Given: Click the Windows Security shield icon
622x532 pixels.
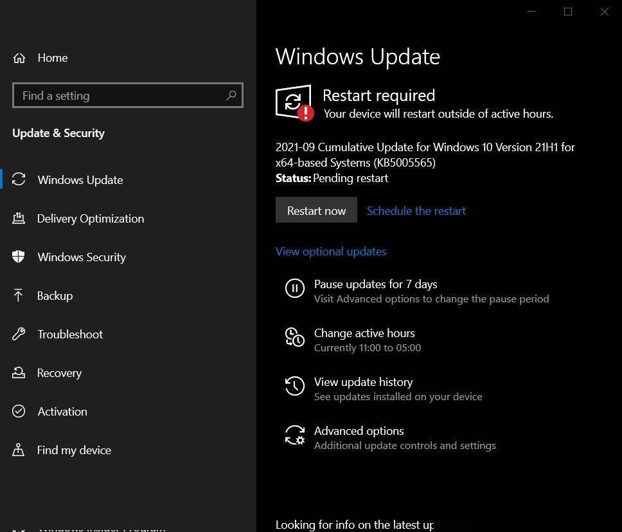Looking at the screenshot, I should (x=18, y=257).
